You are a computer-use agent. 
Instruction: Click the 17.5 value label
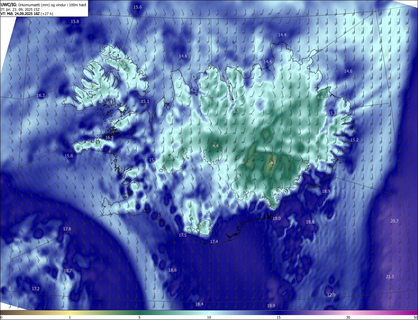(x=183, y=235)
